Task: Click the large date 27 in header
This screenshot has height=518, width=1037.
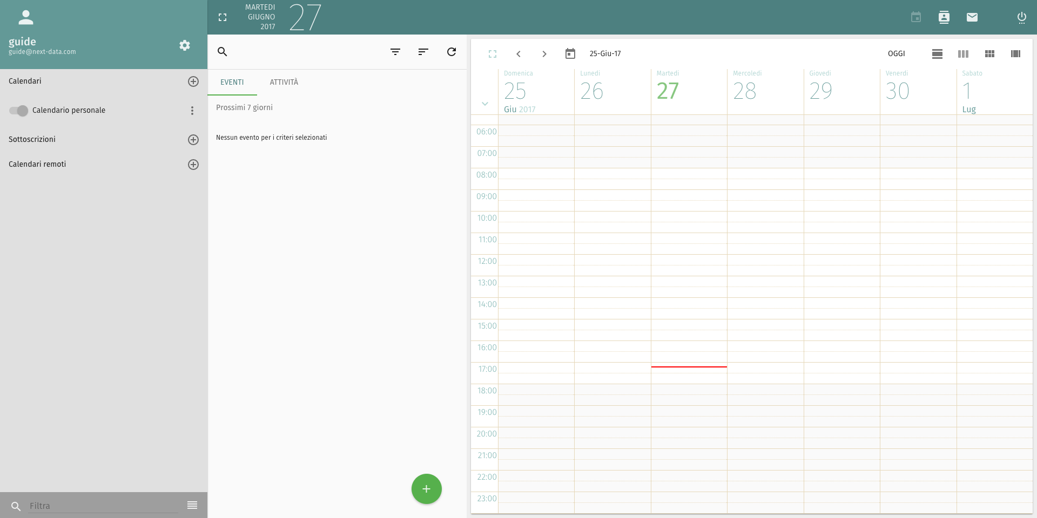Action: point(306,17)
